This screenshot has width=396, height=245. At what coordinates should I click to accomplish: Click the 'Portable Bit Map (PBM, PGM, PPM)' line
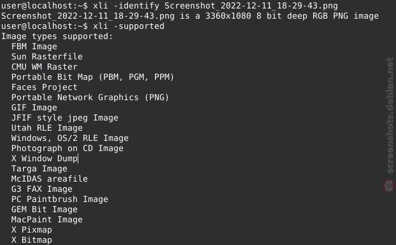click(x=92, y=77)
